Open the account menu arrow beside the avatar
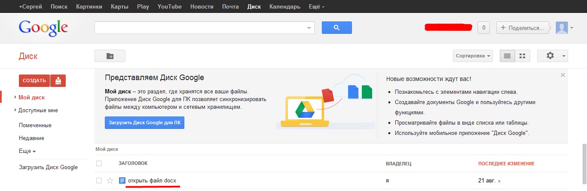 (572, 28)
